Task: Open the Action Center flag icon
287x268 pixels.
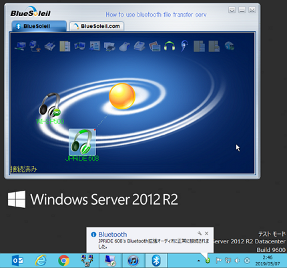Action: pyautogui.click(x=219, y=261)
